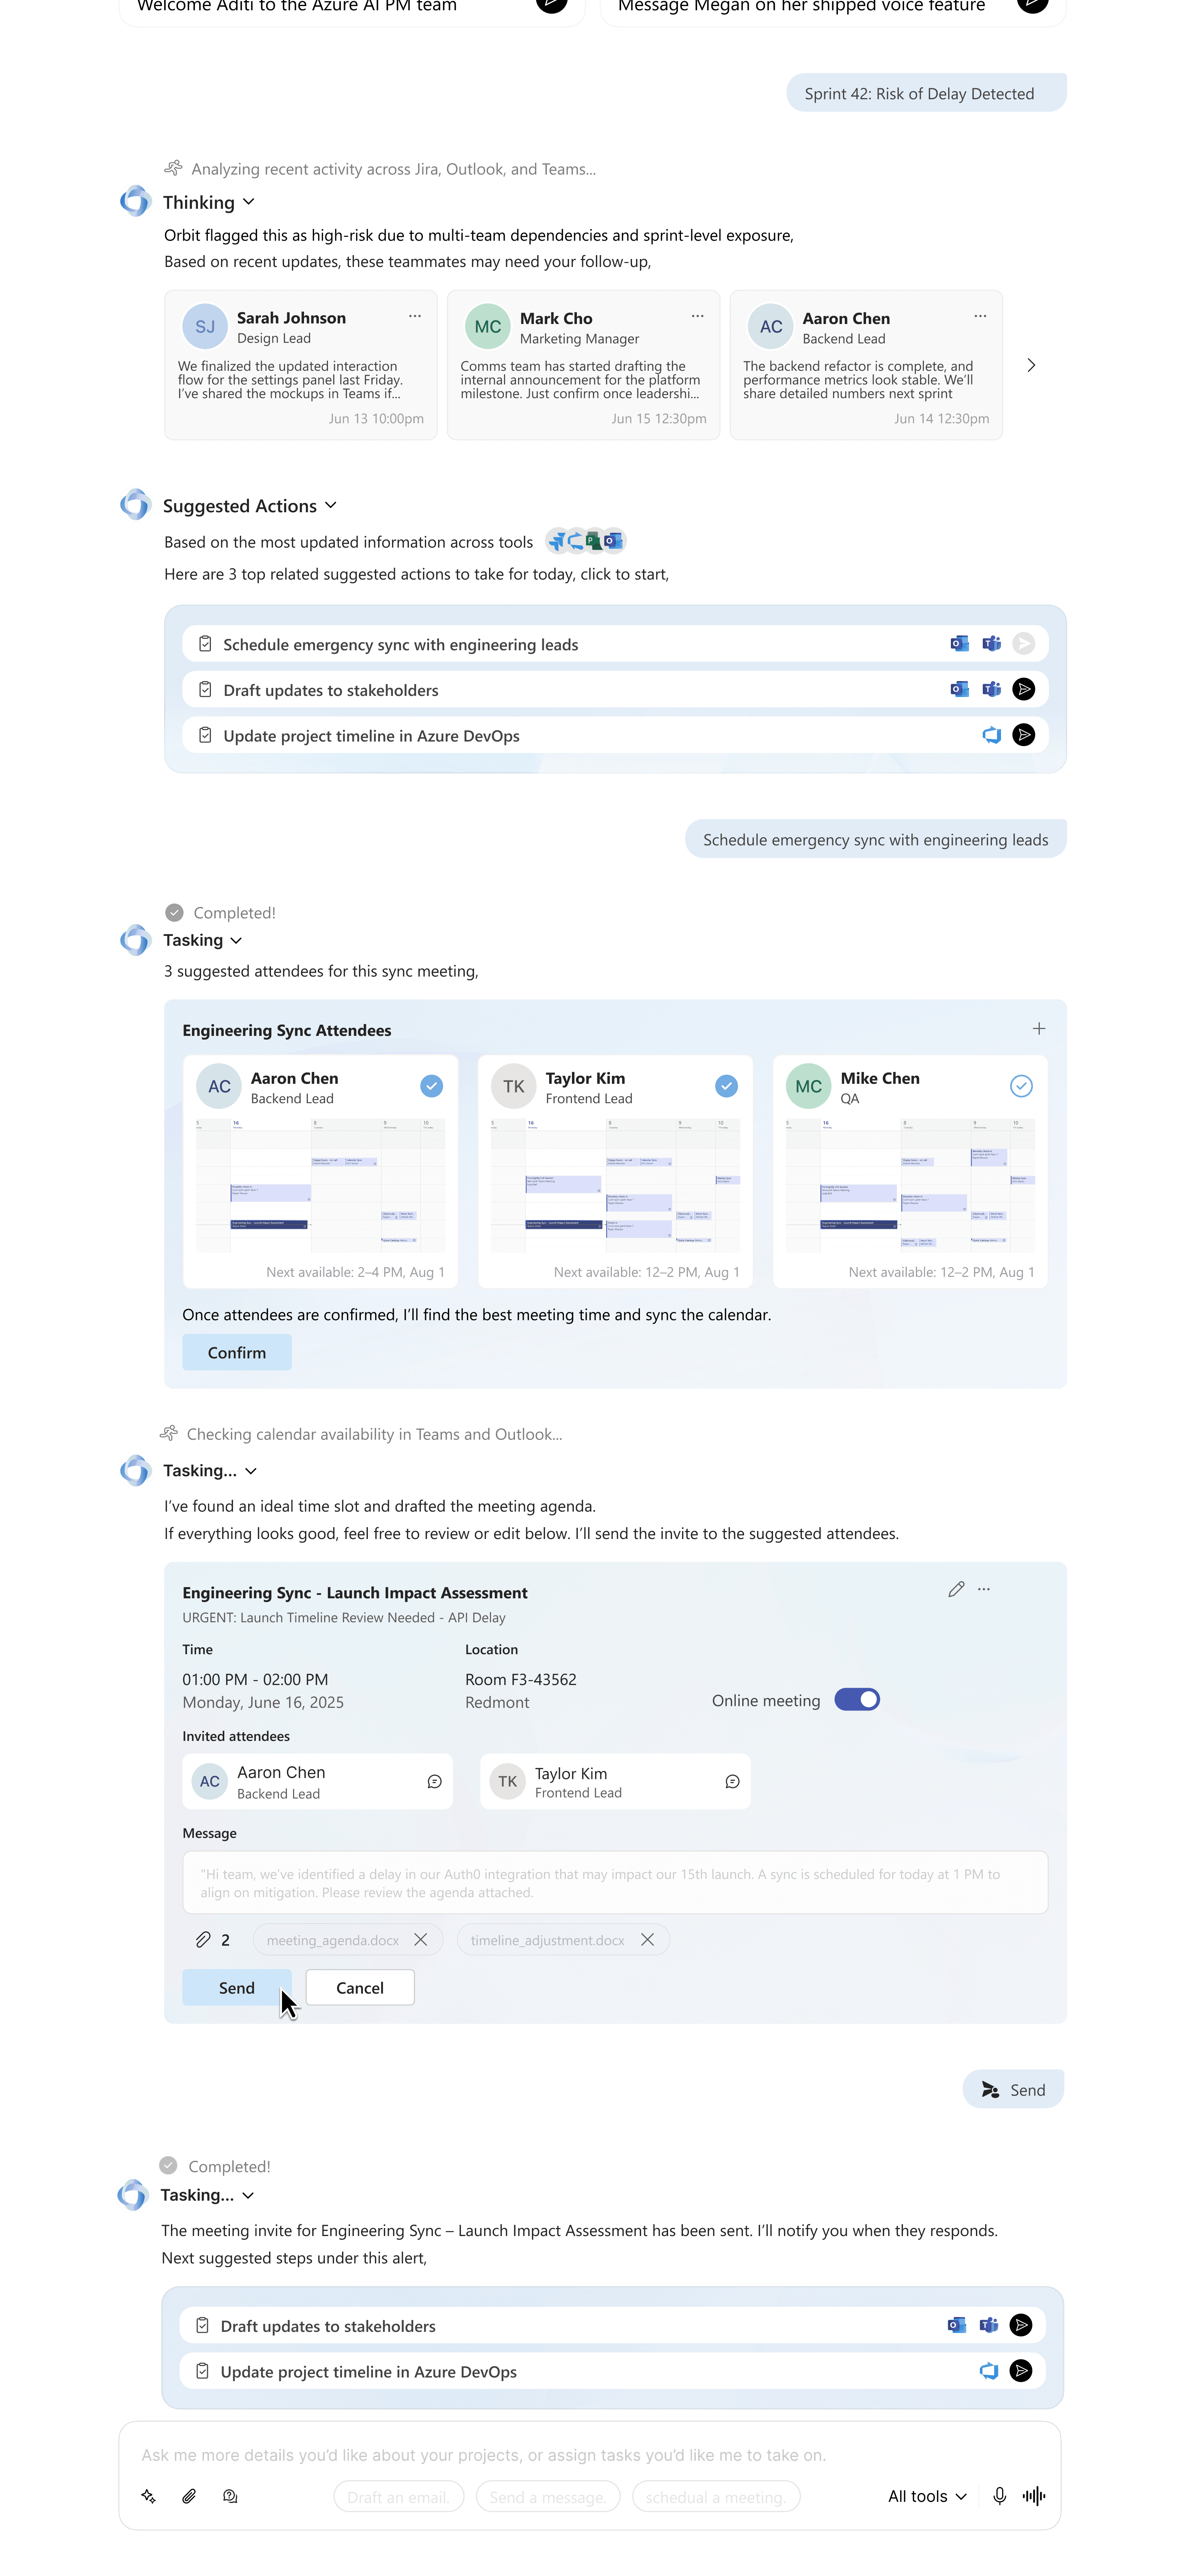Click chat icon next to Taylor Kim attendee
This screenshot has width=1180, height=2576.
[x=732, y=1781]
